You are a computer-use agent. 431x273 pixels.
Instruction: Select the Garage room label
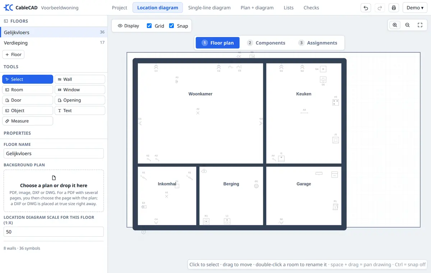coord(304,184)
